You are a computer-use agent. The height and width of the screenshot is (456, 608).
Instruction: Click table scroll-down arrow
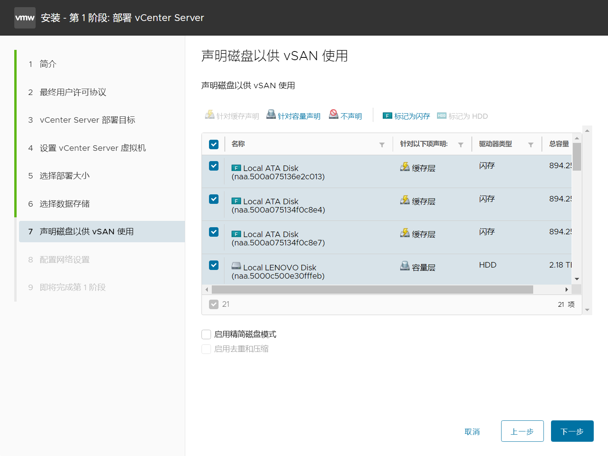[577, 279]
